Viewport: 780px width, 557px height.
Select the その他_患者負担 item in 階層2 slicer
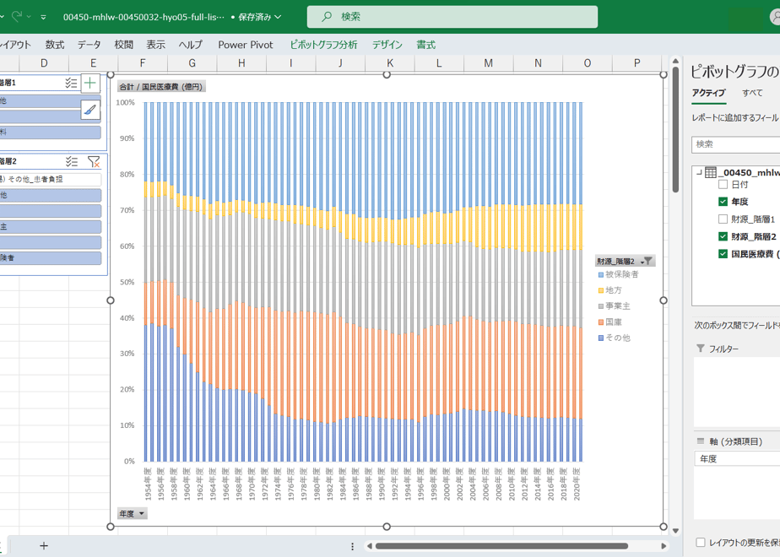click(51, 179)
